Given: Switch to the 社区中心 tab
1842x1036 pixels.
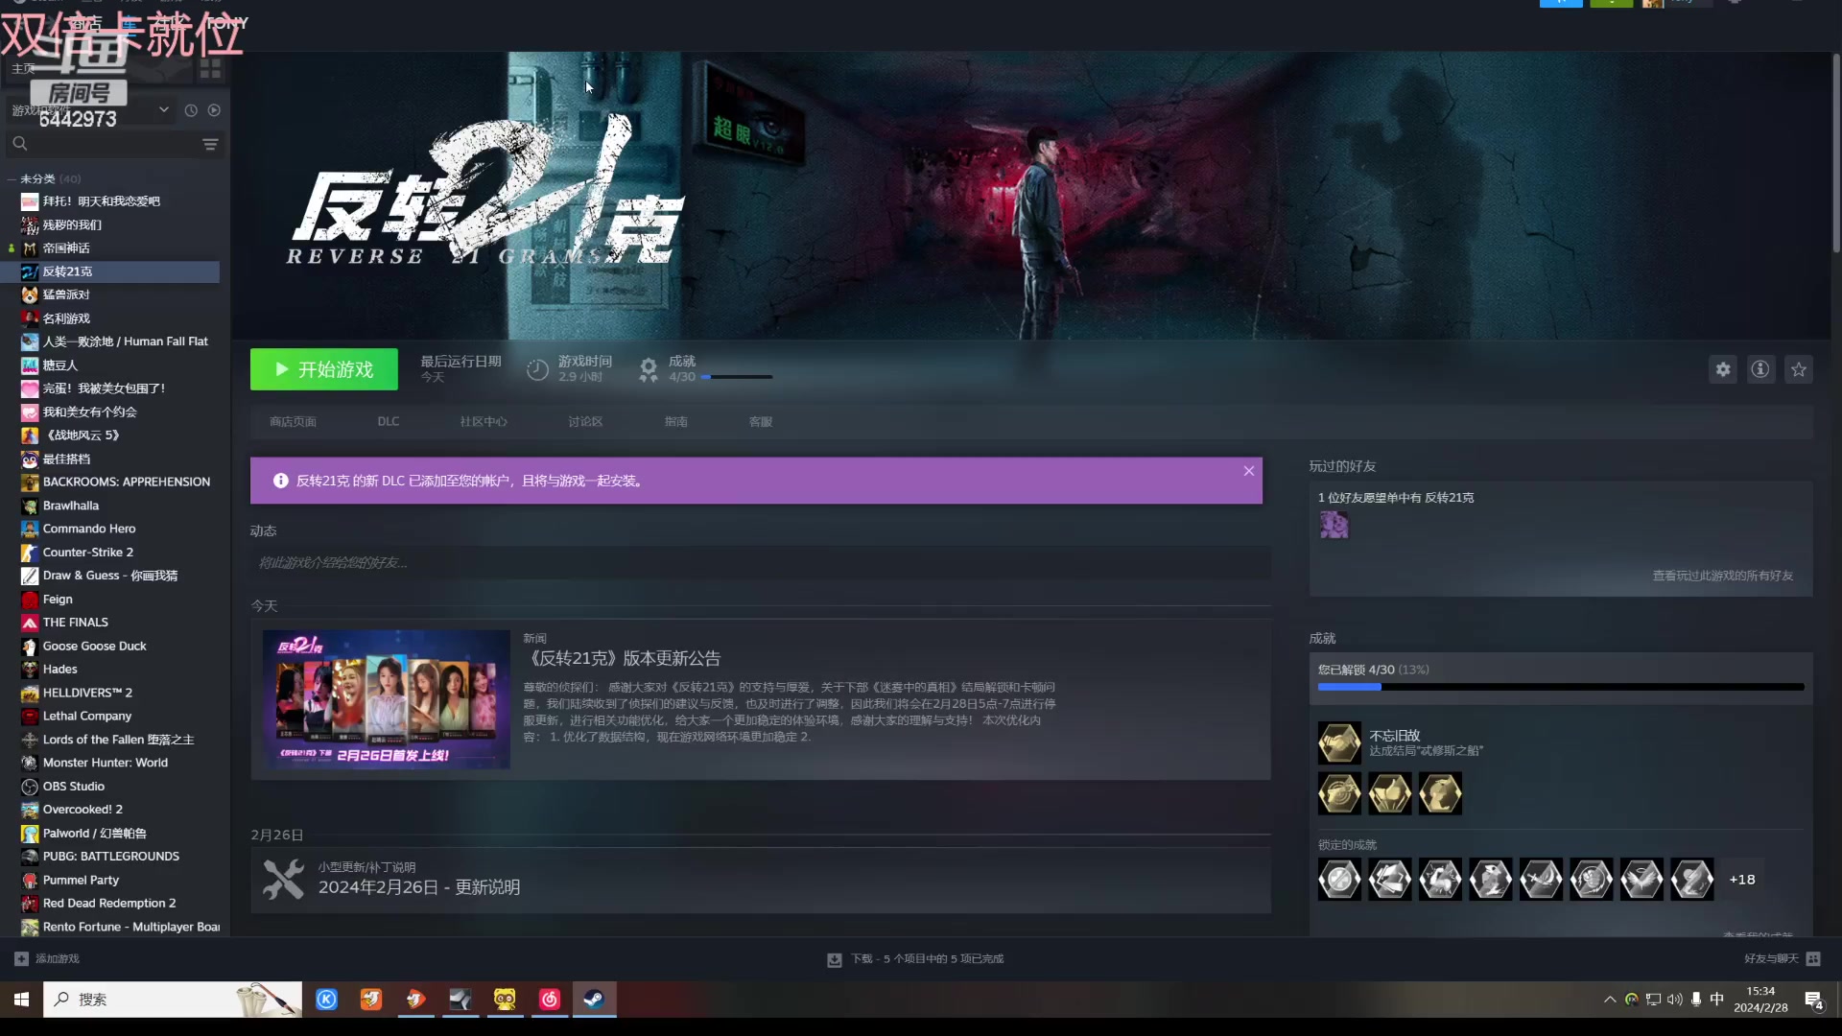Looking at the screenshot, I should 484,422.
